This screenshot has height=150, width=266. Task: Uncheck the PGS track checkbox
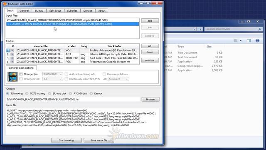tap(12, 62)
